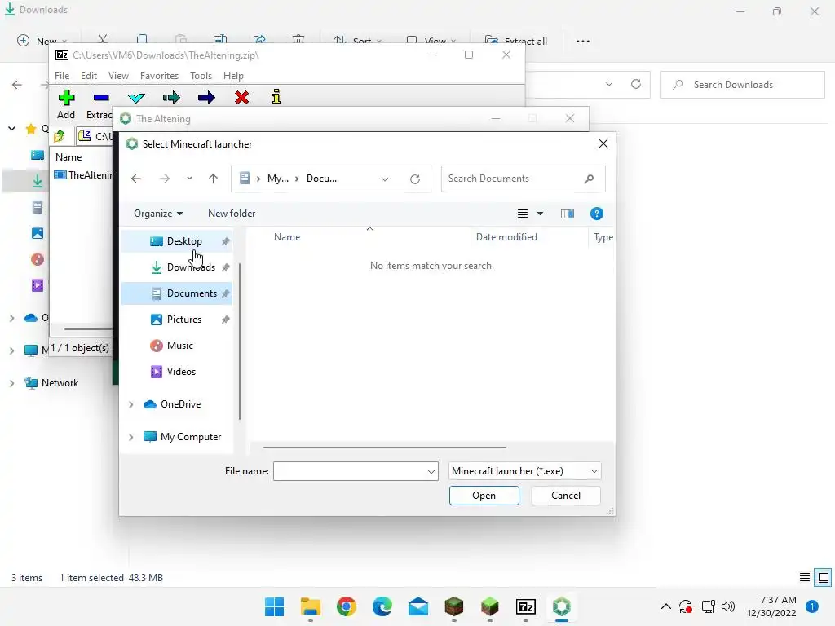The height and width of the screenshot is (626, 835).
Task: Expand the OneDrive tree node in dialog
Action: [x=130, y=404]
